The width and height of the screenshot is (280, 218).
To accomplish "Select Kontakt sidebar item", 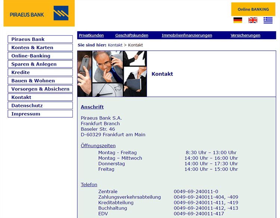I will 40,97.
